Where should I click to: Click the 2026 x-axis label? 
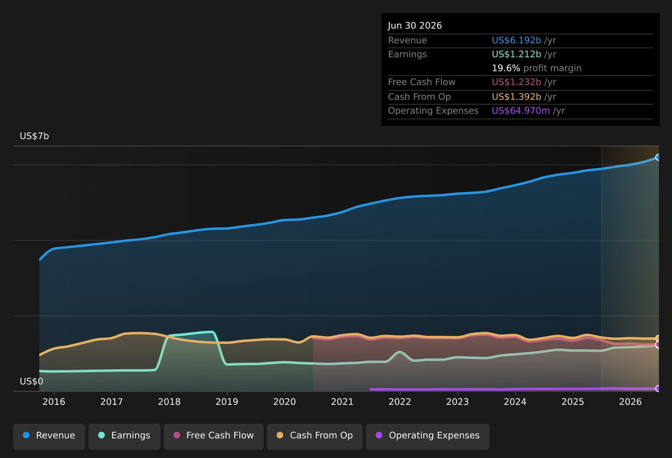630,402
